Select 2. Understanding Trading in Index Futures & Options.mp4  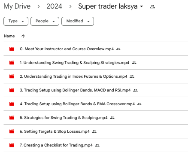point(73,76)
